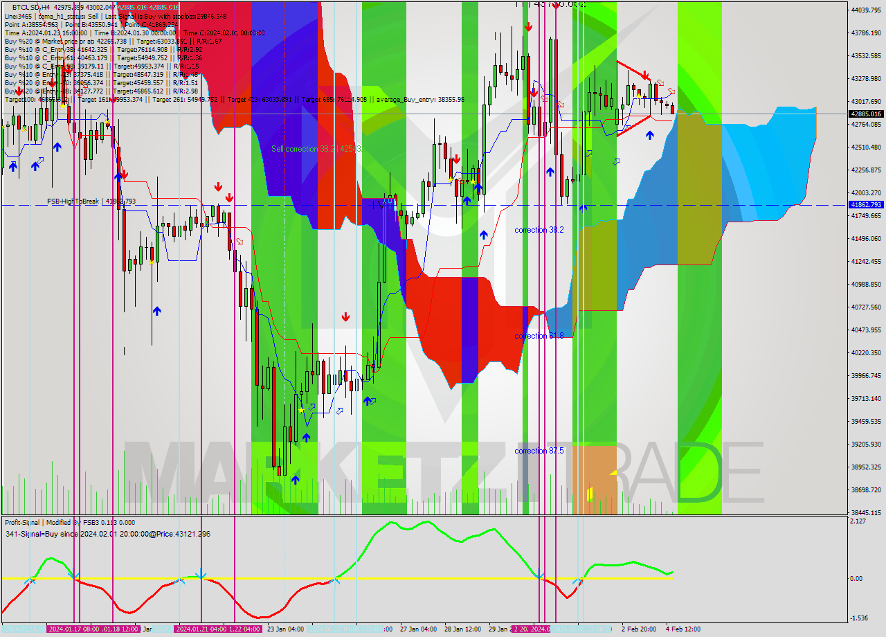Click the 40220.350 price axis value

[866, 352]
